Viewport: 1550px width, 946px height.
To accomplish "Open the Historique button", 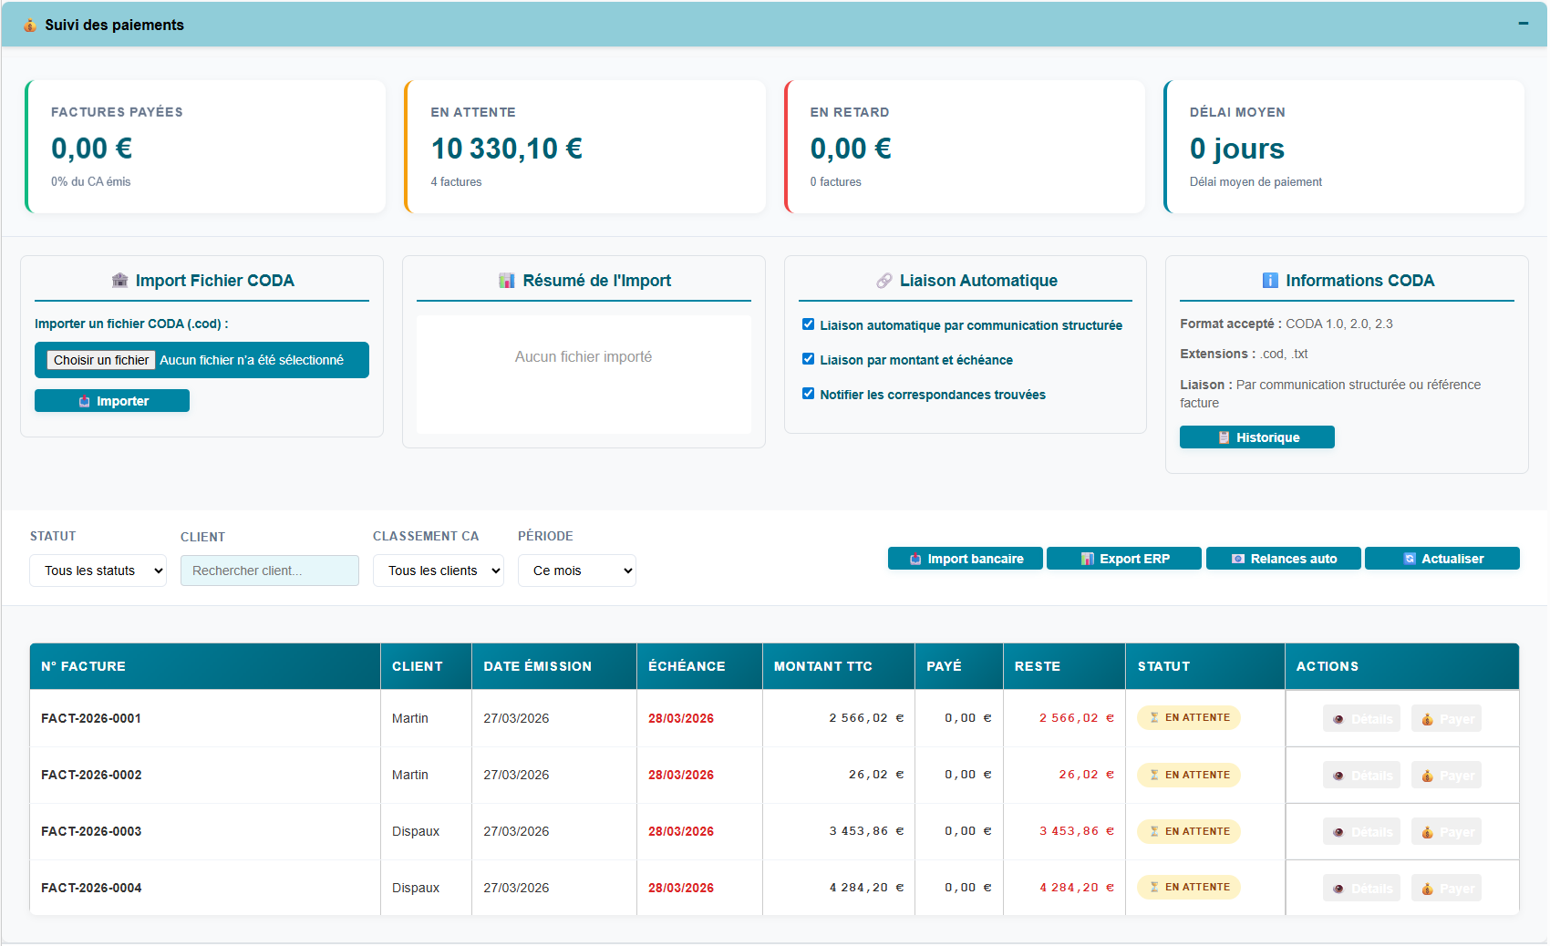I will coord(1256,437).
